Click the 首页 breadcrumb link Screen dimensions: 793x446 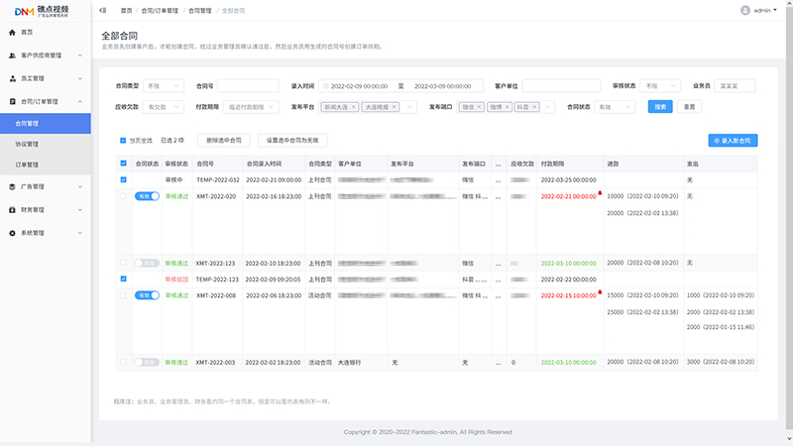pos(127,11)
